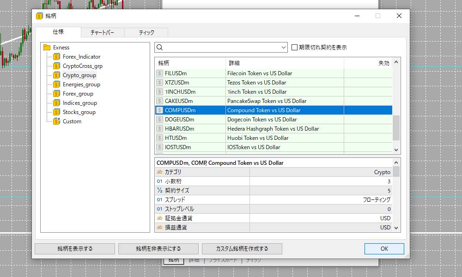Click the 01 icon beside ストップレベル
This screenshot has width=462, height=277.
coord(160,209)
